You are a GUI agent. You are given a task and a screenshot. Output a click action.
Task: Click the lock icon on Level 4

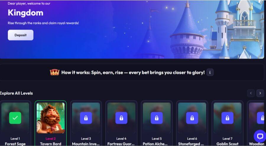[x=121, y=118]
